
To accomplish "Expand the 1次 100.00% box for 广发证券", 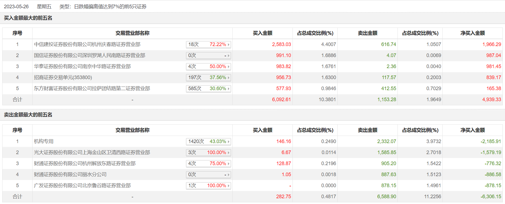I will pos(208,186).
